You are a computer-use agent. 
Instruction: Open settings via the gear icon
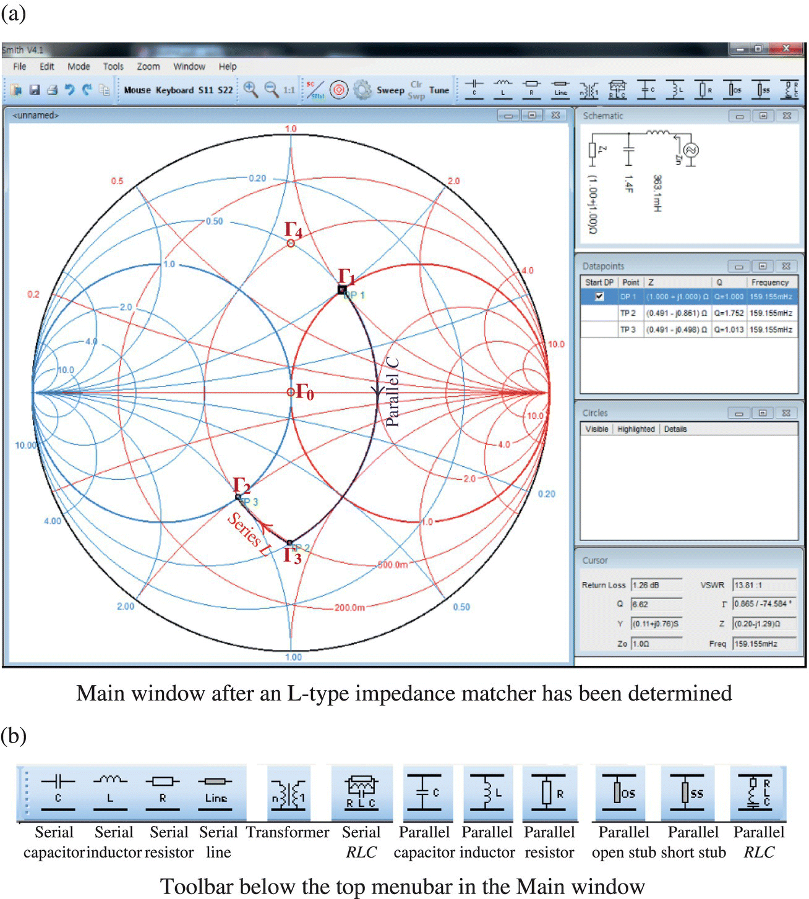[362, 90]
